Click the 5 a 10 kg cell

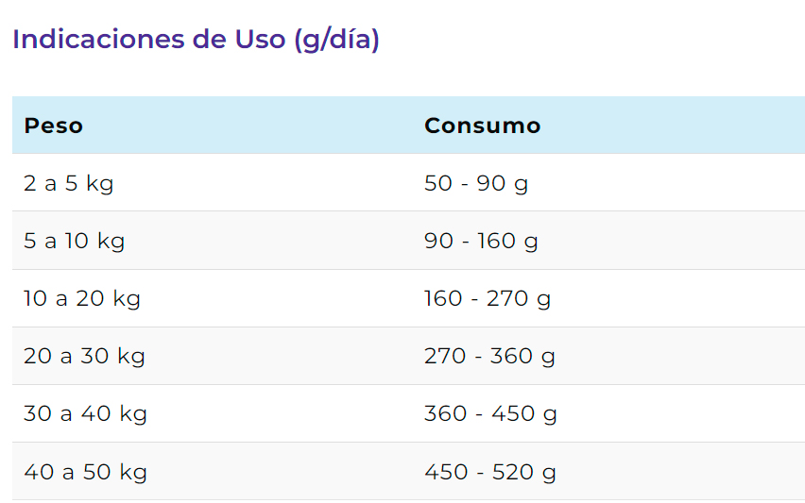(x=213, y=241)
